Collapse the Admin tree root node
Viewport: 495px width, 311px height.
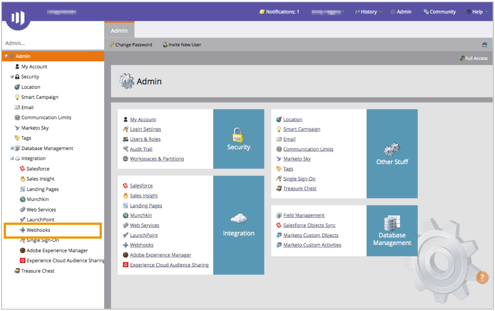[6, 56]
